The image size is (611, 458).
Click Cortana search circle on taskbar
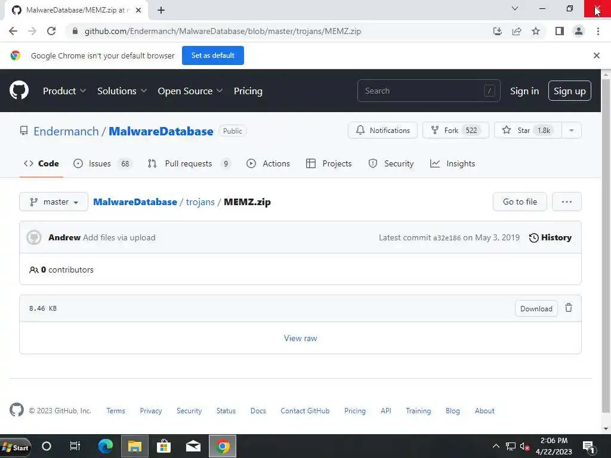click(47, 446)
